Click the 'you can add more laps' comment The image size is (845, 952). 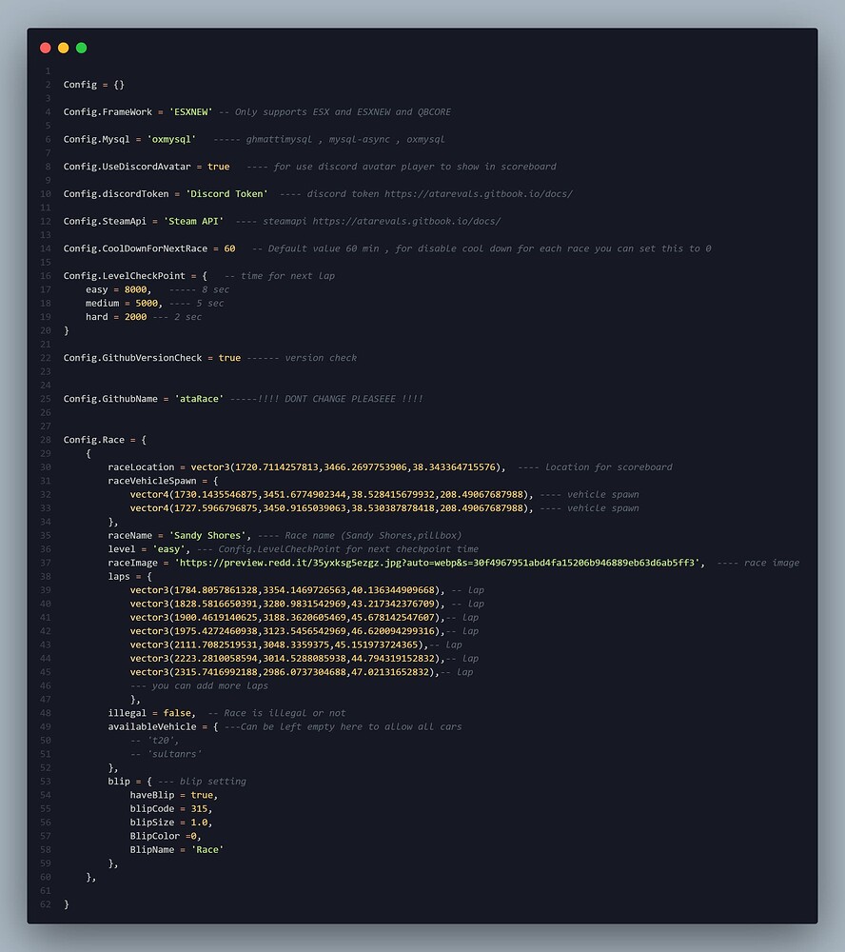tap(199, 685)
